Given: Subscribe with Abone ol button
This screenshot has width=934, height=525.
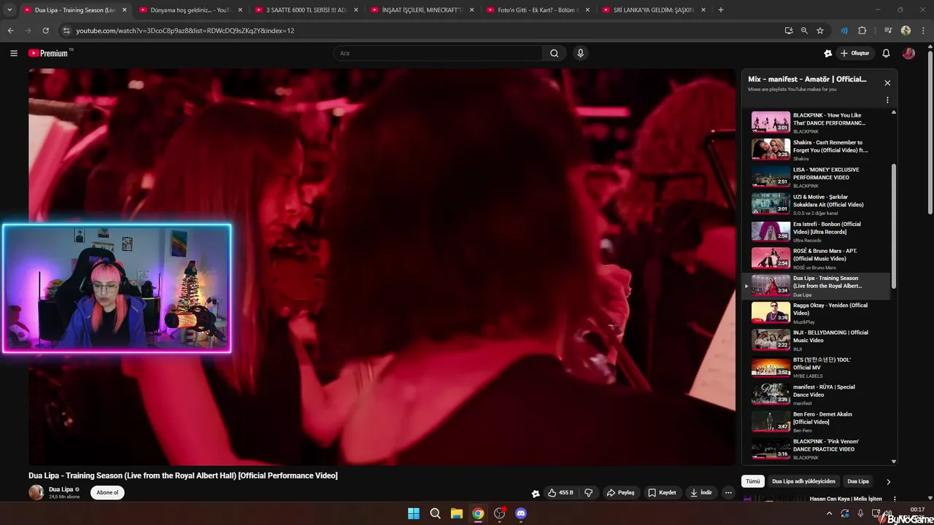Looking at the screenshot, I should (x=107, y=492).
